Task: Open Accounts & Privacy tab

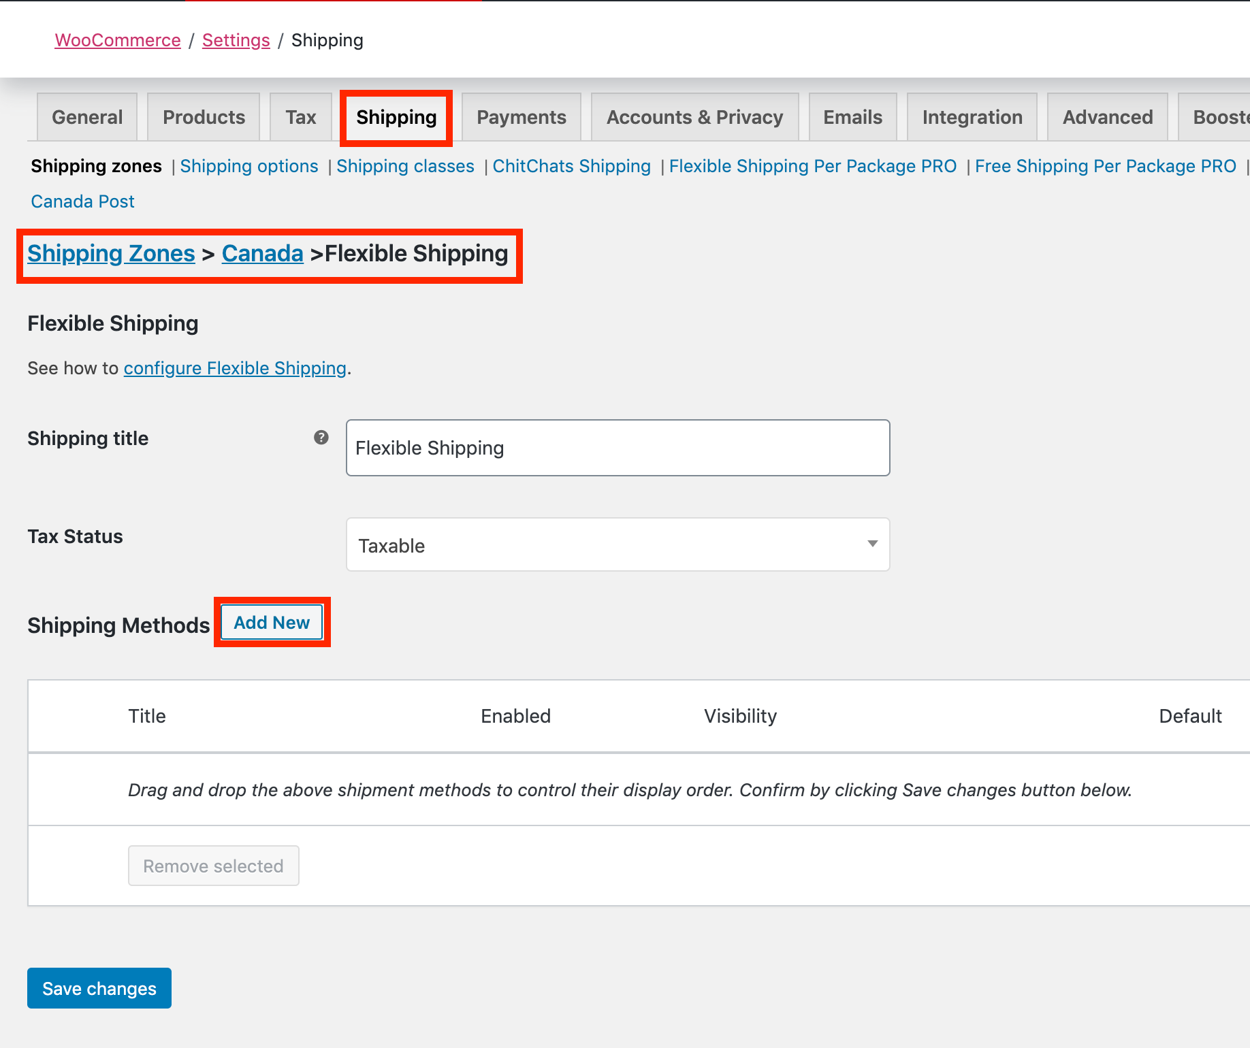Action: 694,117
